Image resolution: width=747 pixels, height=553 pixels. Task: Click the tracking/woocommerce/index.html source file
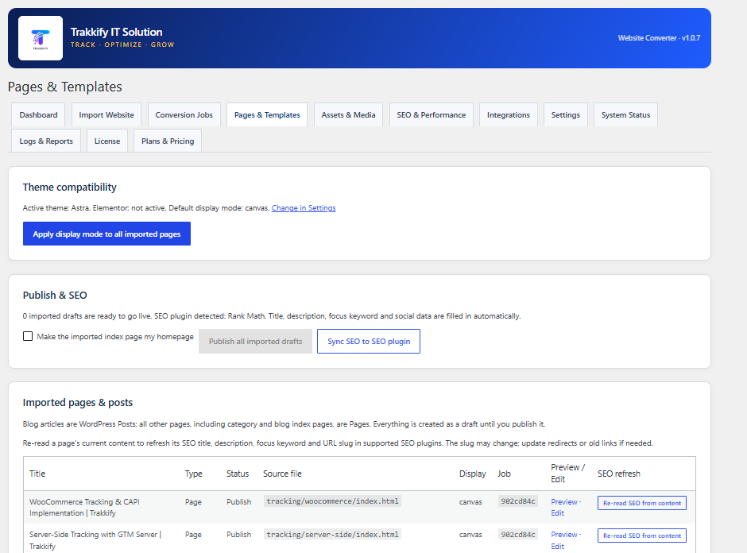332,501
